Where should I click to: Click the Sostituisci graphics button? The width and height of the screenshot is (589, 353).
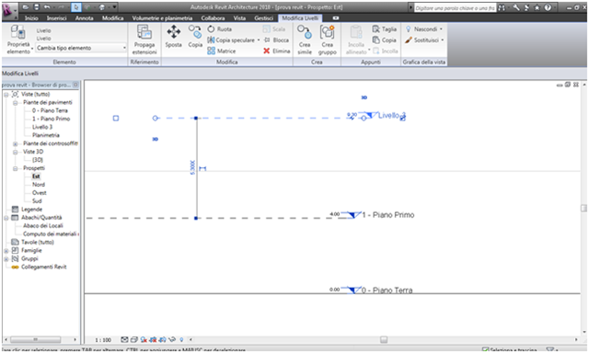coord(424,40)
